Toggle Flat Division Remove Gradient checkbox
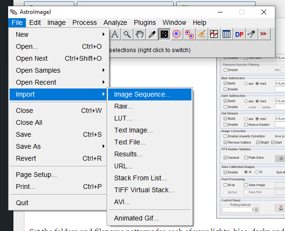This screenshot has width=285, height=231. click(246, 125)
